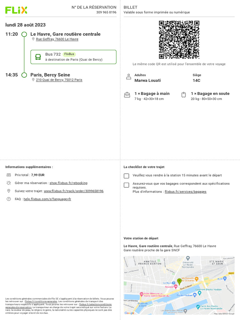The width and height of the screenshot is (240, 320).
Task: Click the location pin beside Suivez votre trajet
Action: 8,191
